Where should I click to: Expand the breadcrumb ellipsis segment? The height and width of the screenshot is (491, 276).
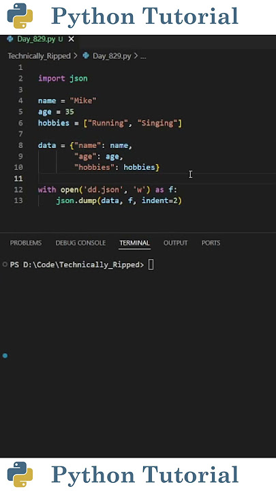(143, 57)
